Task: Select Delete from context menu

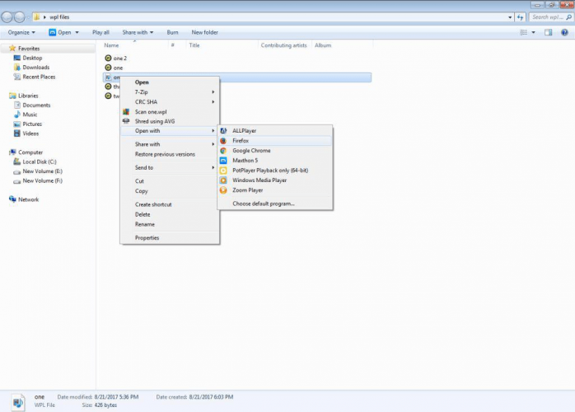Action: click(x=170, y=214)
